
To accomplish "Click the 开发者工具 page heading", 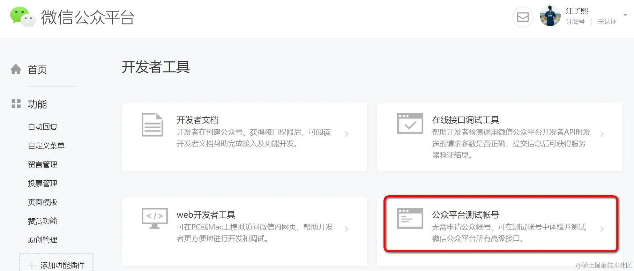I will [156, 67].
